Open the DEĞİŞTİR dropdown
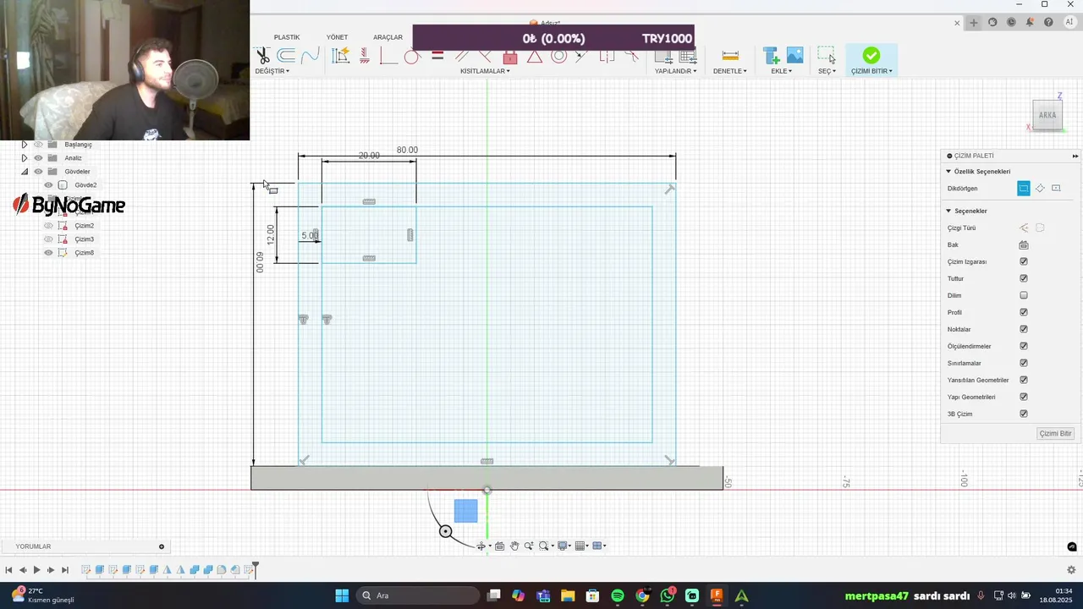1083x609 pixels. coord(272,71)
